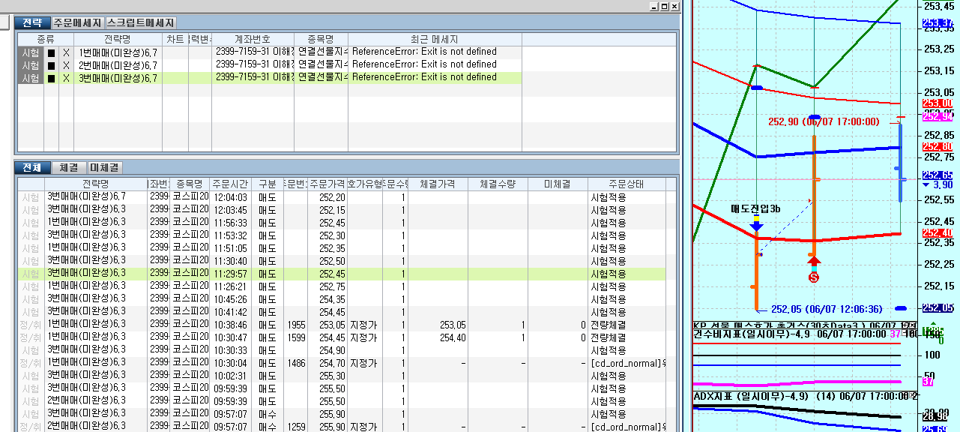Click order number 1955 cell
The image size is (960, 432).
[295, 325]
